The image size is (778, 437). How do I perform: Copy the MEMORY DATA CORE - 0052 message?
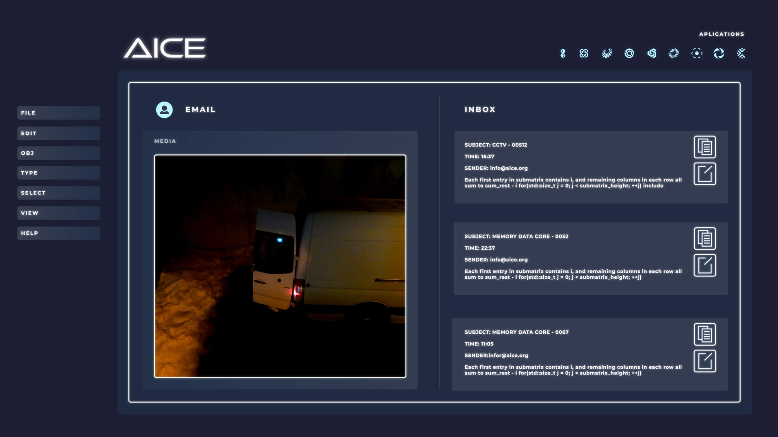[704, 239]
